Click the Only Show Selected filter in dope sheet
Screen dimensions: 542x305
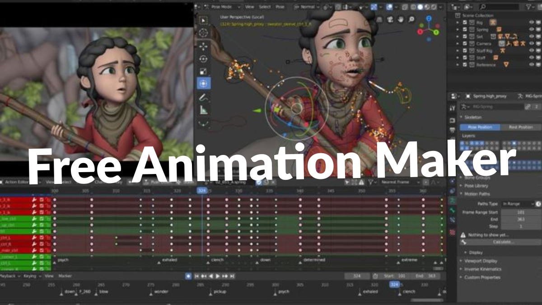pos(347,182)
